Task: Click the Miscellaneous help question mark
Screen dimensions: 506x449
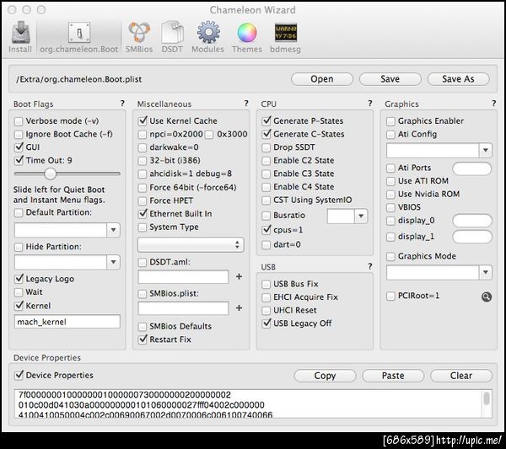Action: 246,103
